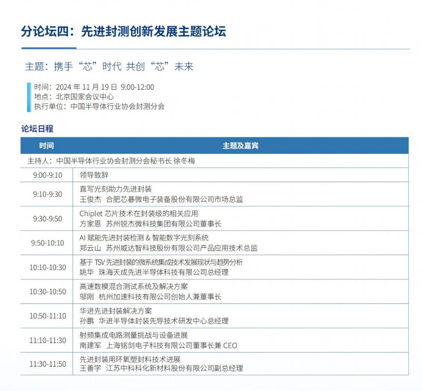This screenshot has width=422, height=391.
Task: Select the date line 2024 年 11 月 19 日
Action: 94,87
